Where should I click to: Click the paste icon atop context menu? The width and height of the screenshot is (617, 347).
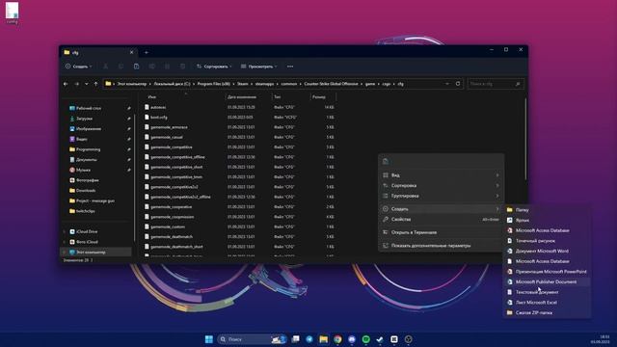pos(386,161)
